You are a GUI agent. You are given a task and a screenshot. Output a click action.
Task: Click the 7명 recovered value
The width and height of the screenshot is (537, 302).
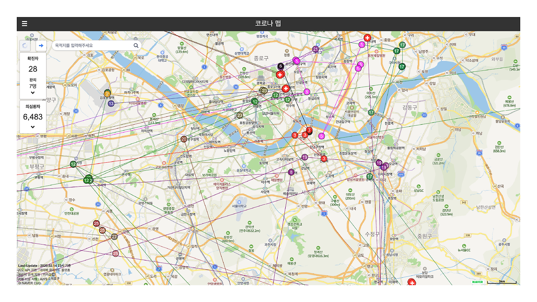click(33, 86)
